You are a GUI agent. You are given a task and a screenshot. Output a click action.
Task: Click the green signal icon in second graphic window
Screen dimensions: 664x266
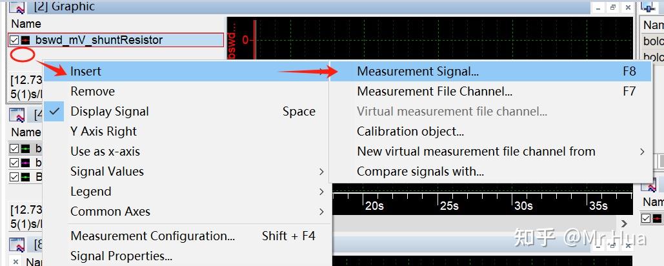click(26, 148)
